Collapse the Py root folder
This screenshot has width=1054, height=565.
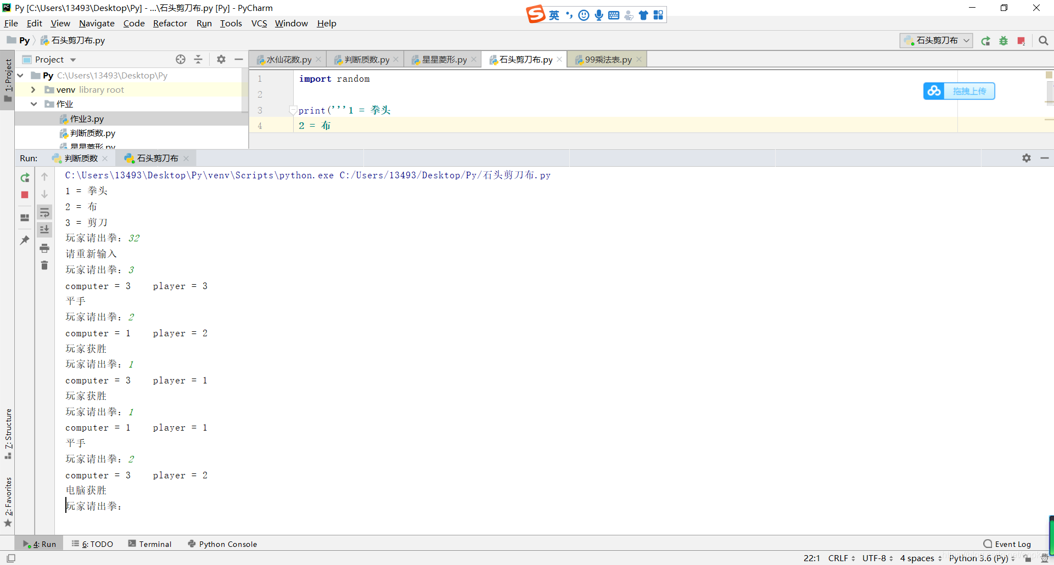(20, 75)
